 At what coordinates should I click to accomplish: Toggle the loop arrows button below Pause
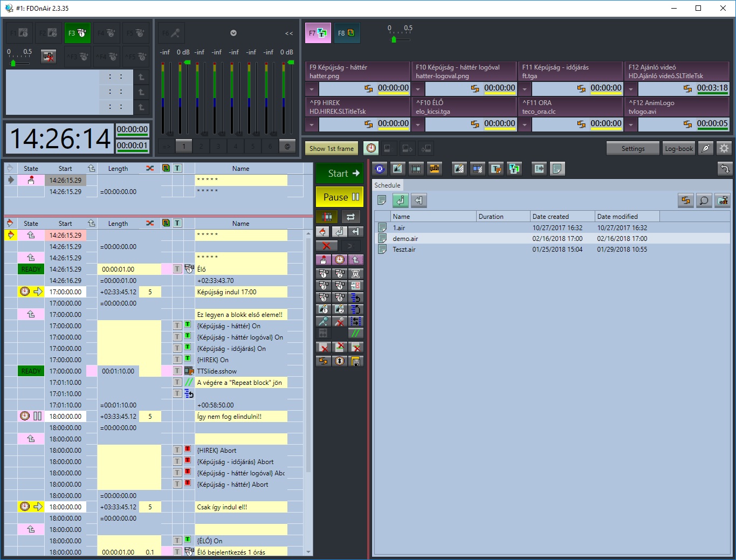pos(350,217)
